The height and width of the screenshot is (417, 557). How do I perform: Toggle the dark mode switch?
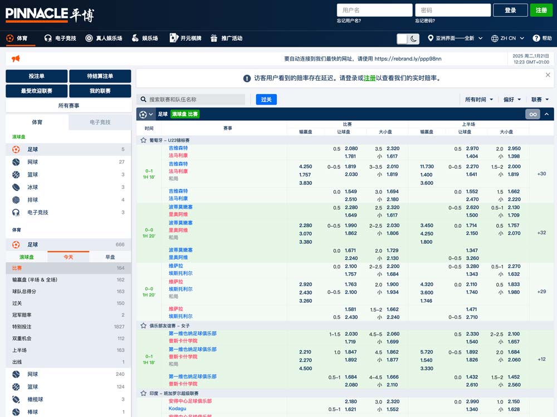click(408, 38)
